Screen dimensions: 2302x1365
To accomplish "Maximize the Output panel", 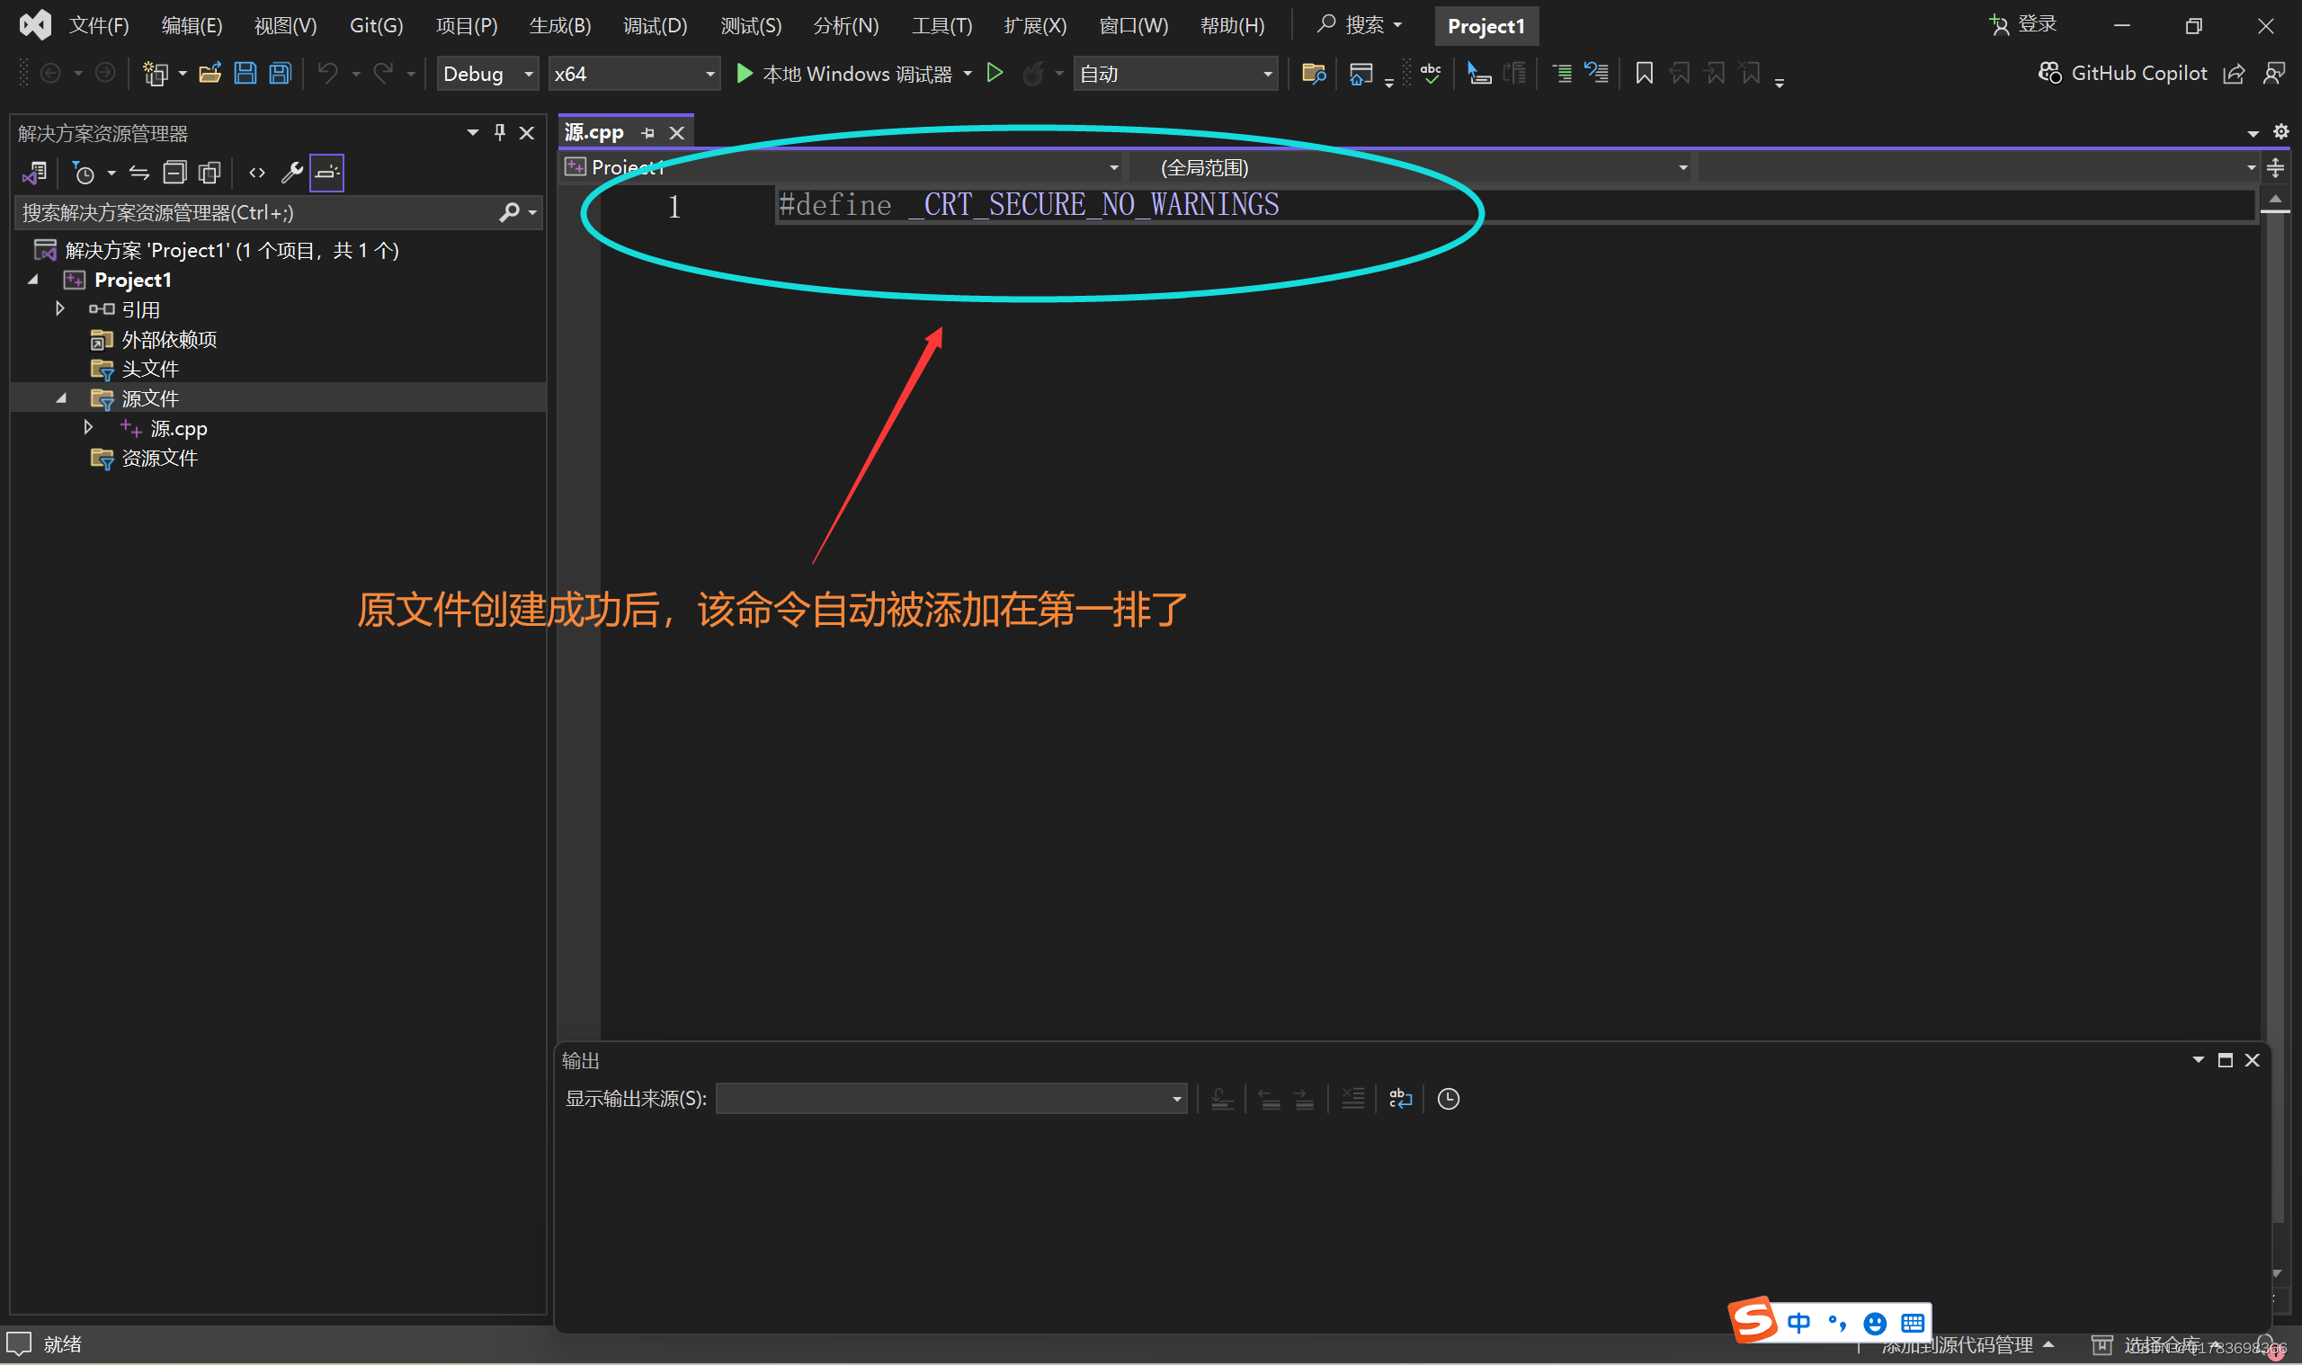I will tap(2225, 1060).
